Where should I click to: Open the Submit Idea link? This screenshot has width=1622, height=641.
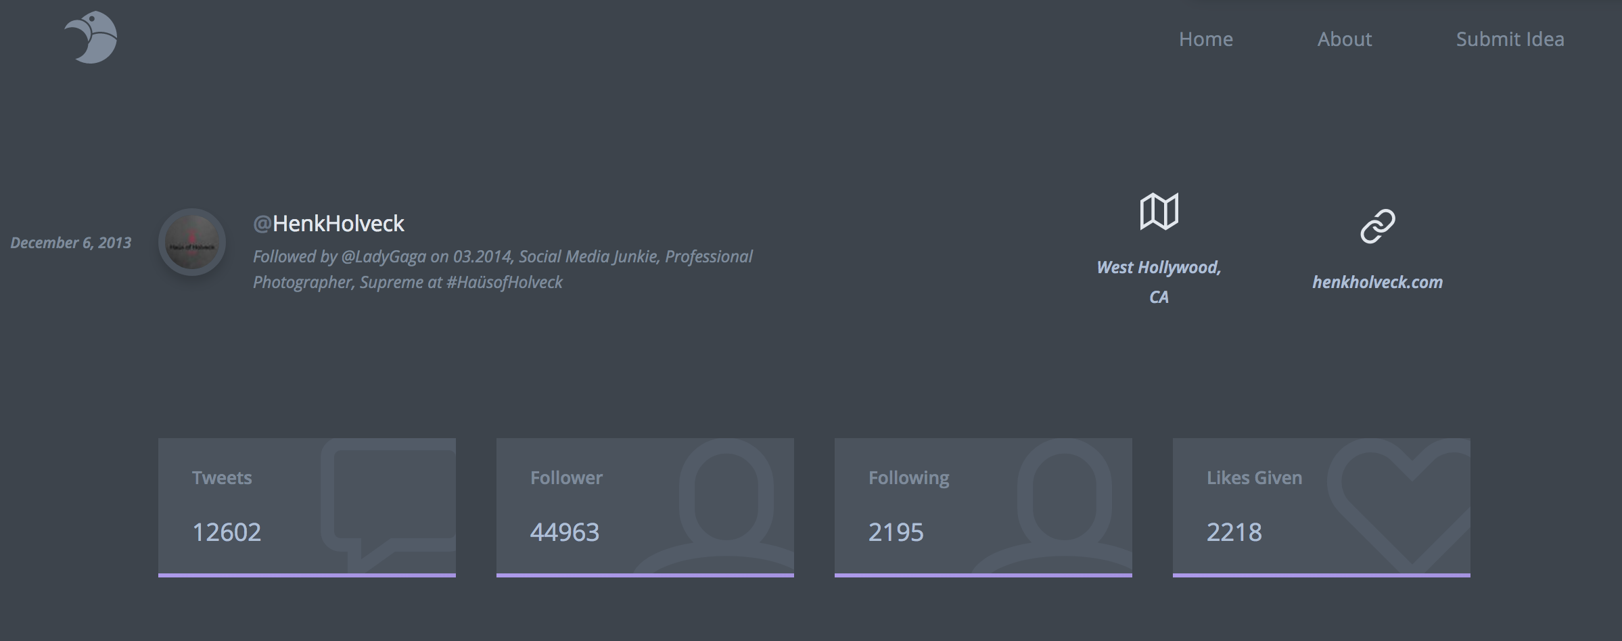coord(1510,39)
